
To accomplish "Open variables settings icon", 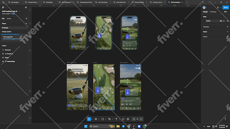I will pos(228,27).
